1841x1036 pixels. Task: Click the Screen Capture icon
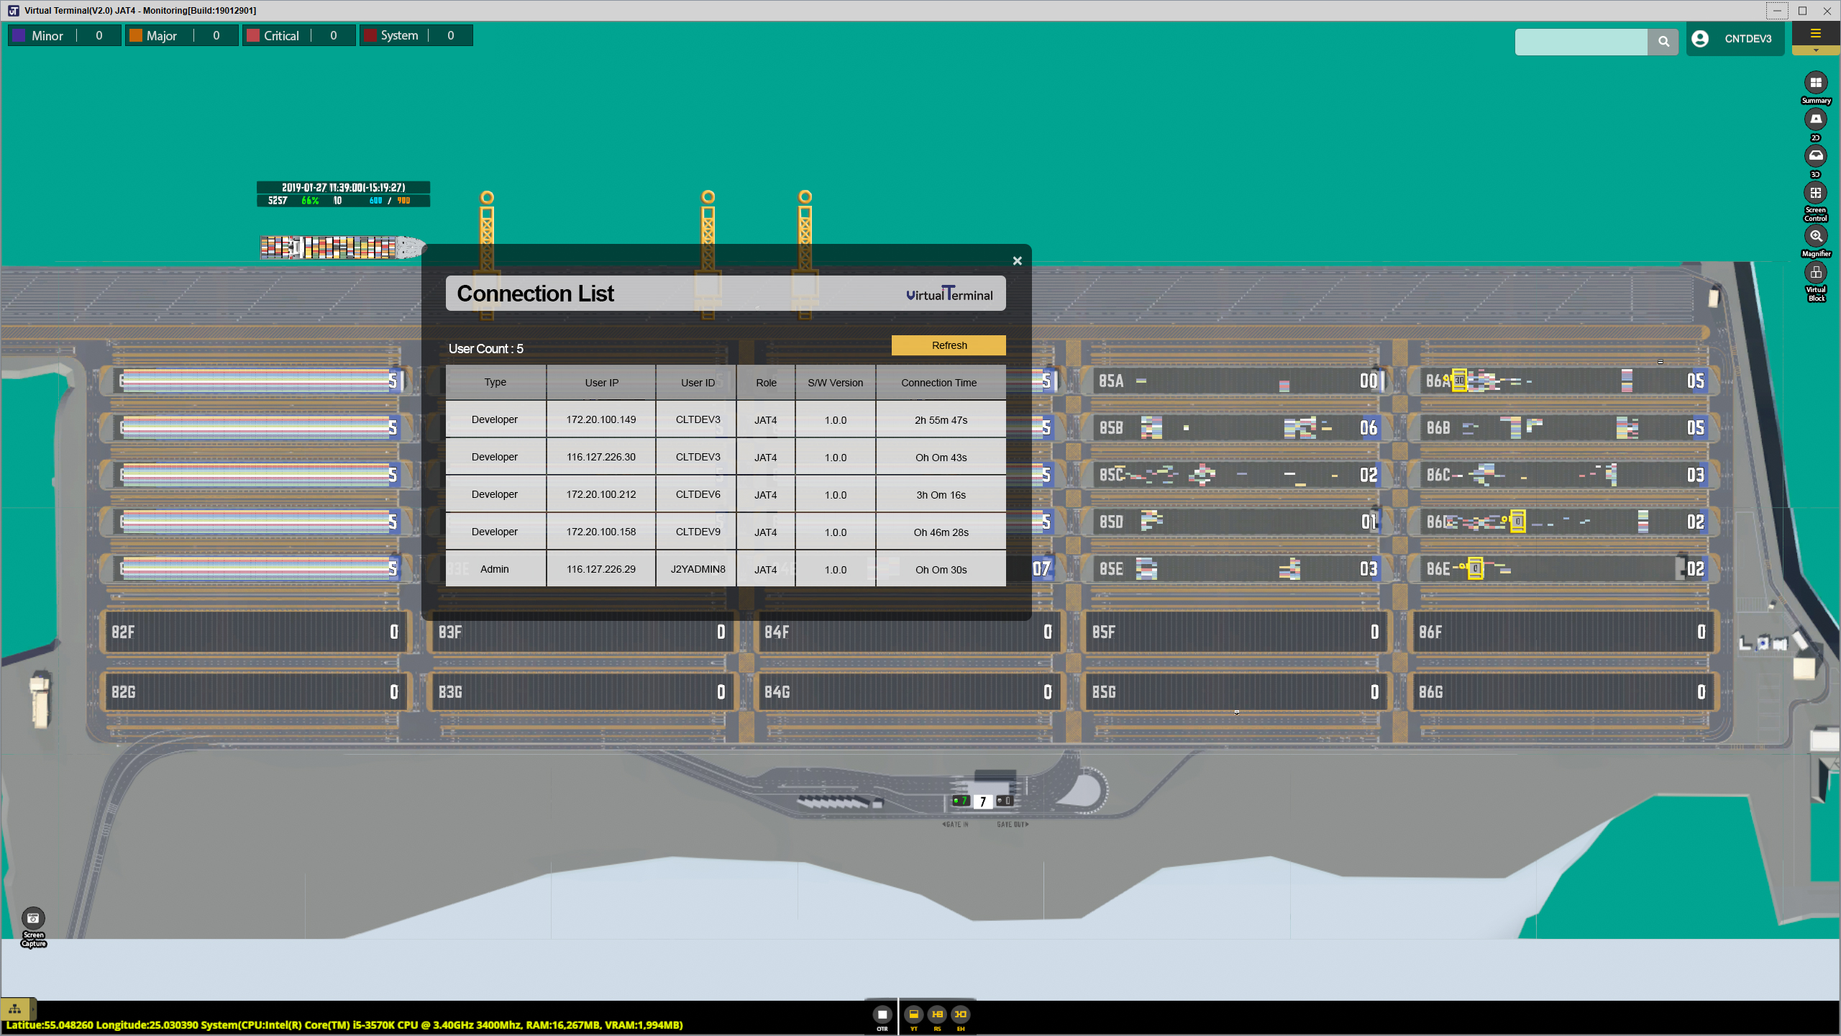click(x=33, y=919)
